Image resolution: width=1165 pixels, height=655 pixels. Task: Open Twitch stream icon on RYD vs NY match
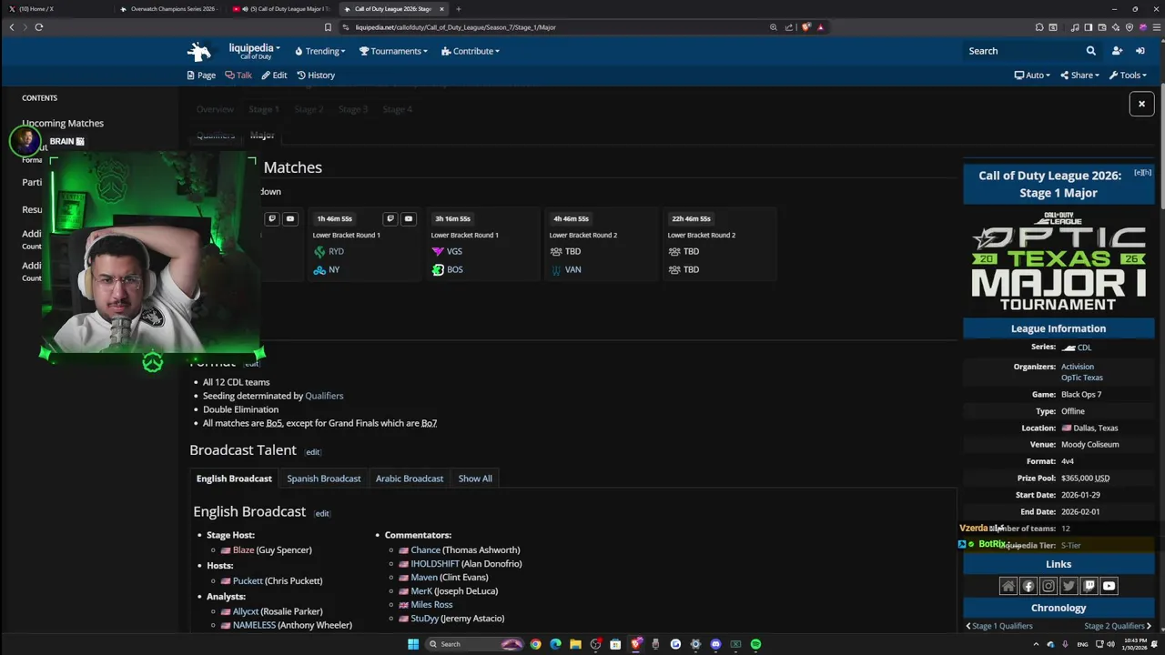pyautogui.click(x=390, y=218)
